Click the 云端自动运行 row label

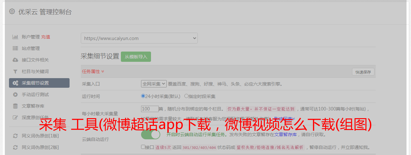coord(96,139)
